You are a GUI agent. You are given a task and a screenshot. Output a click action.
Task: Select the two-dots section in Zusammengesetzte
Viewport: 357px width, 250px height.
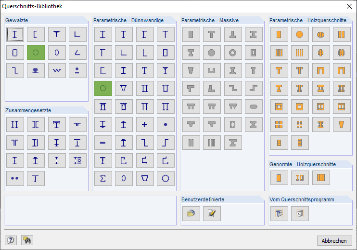pos(15,178)
